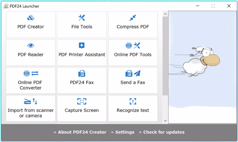This screenshot has width=238, height=142.
Task: Click the File Tools wrench icon
Action: click(82, 18)
